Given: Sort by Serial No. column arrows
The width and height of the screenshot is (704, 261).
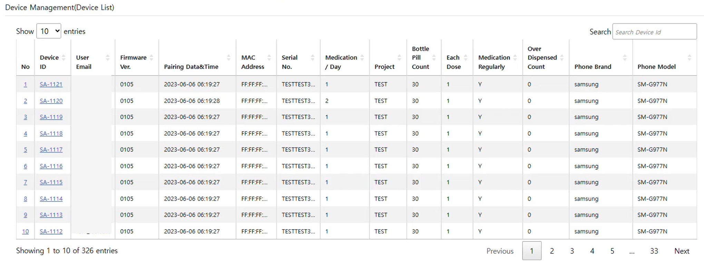Looking at the screenshot, I should click(313, 58).
